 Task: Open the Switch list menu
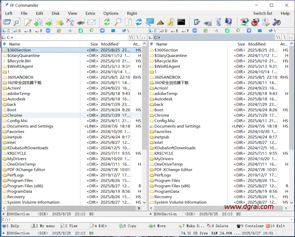coord(262,13)
